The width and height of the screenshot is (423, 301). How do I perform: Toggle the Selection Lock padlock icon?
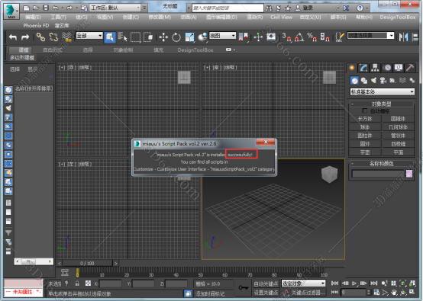click(x=77, y=283)
